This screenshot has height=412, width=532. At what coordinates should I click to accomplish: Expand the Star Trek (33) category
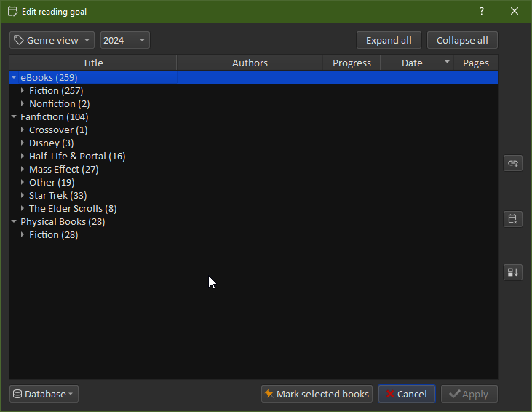click(23, 195)
